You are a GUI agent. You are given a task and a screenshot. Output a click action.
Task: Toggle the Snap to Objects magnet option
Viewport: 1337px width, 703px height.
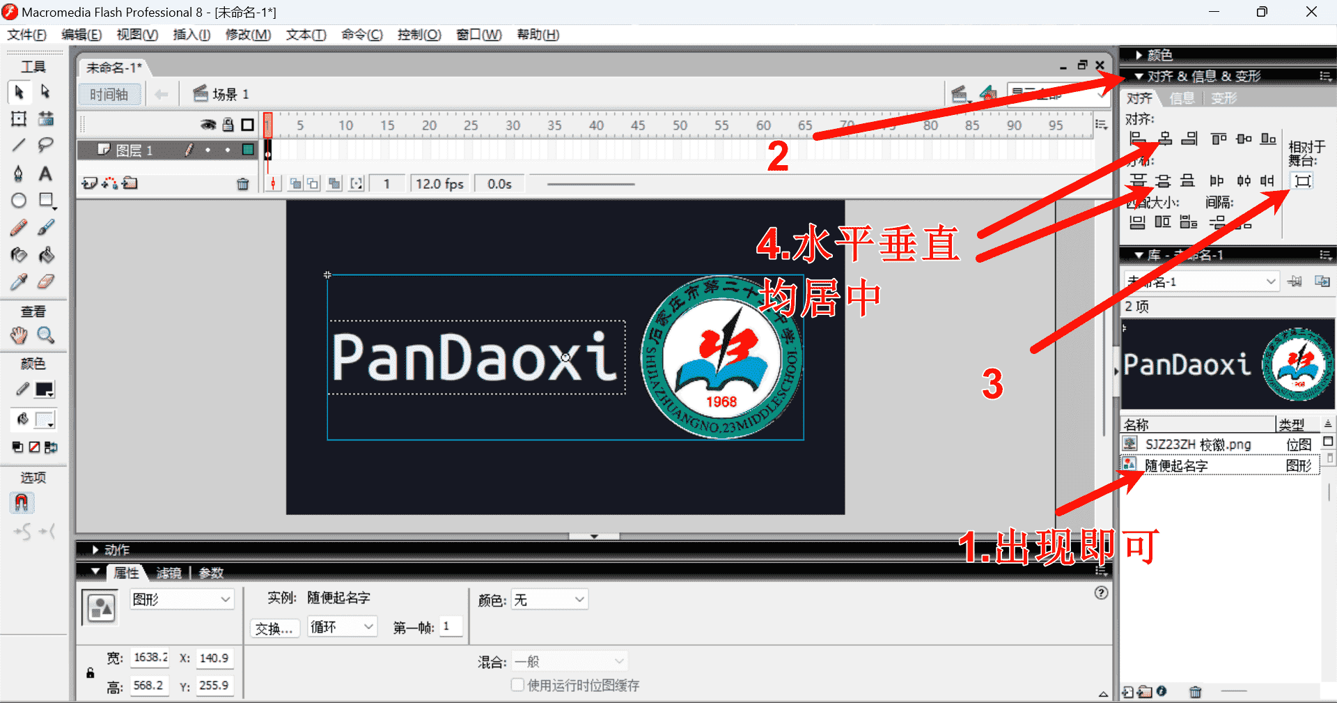(21, 502)
